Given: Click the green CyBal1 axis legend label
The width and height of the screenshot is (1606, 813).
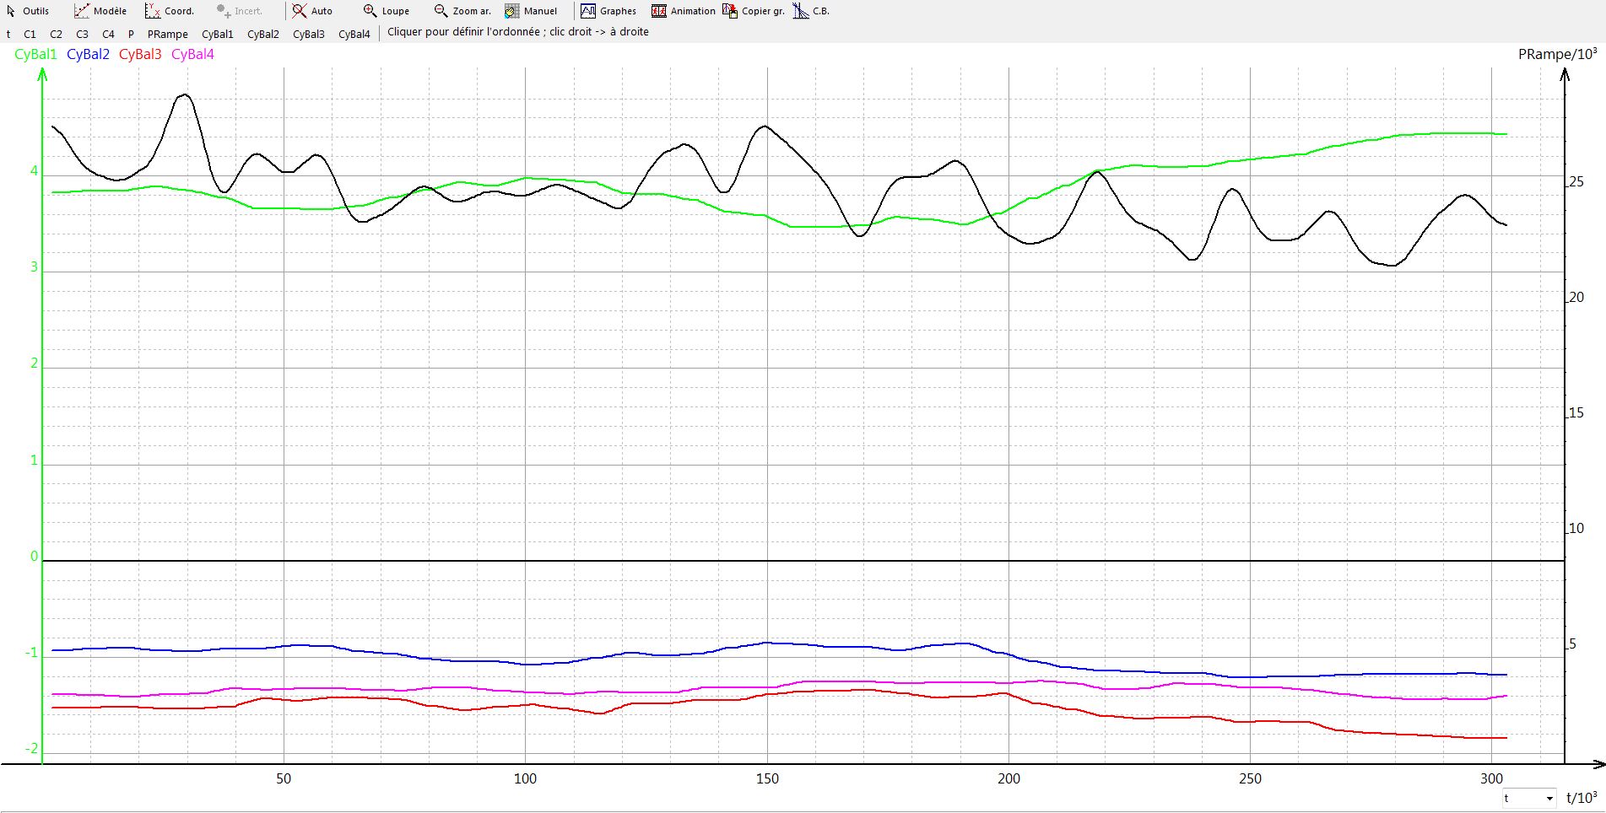Looking at the screenshot, I should 35,55.
